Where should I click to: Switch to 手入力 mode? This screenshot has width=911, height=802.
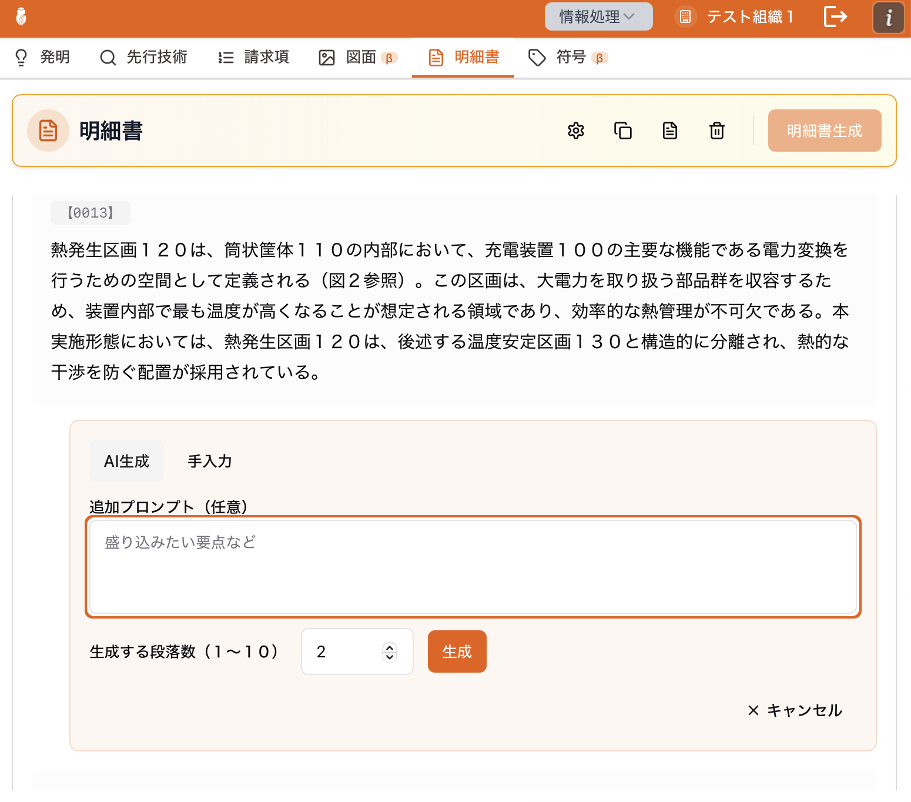point(210,461)
